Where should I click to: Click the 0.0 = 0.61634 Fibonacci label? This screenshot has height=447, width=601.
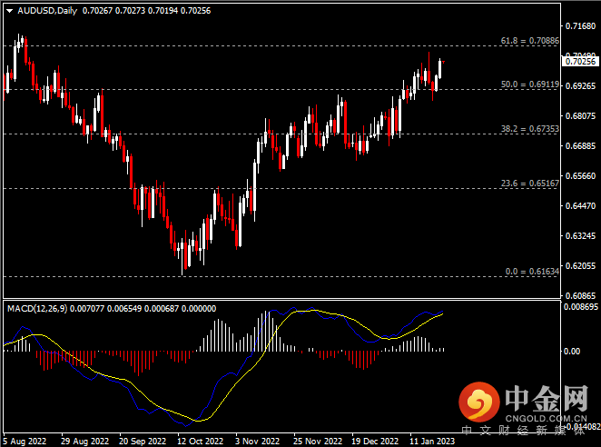[532, 272]
